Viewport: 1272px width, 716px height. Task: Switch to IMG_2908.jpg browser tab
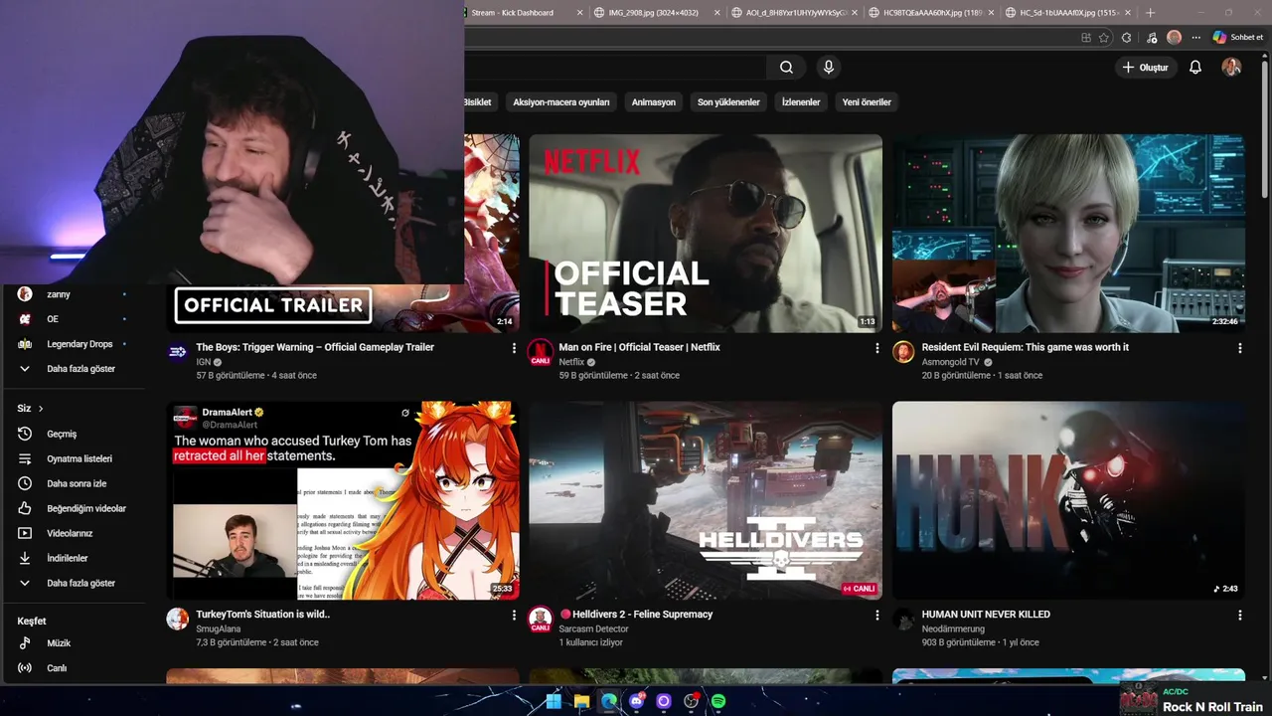[x=655, y=13]
